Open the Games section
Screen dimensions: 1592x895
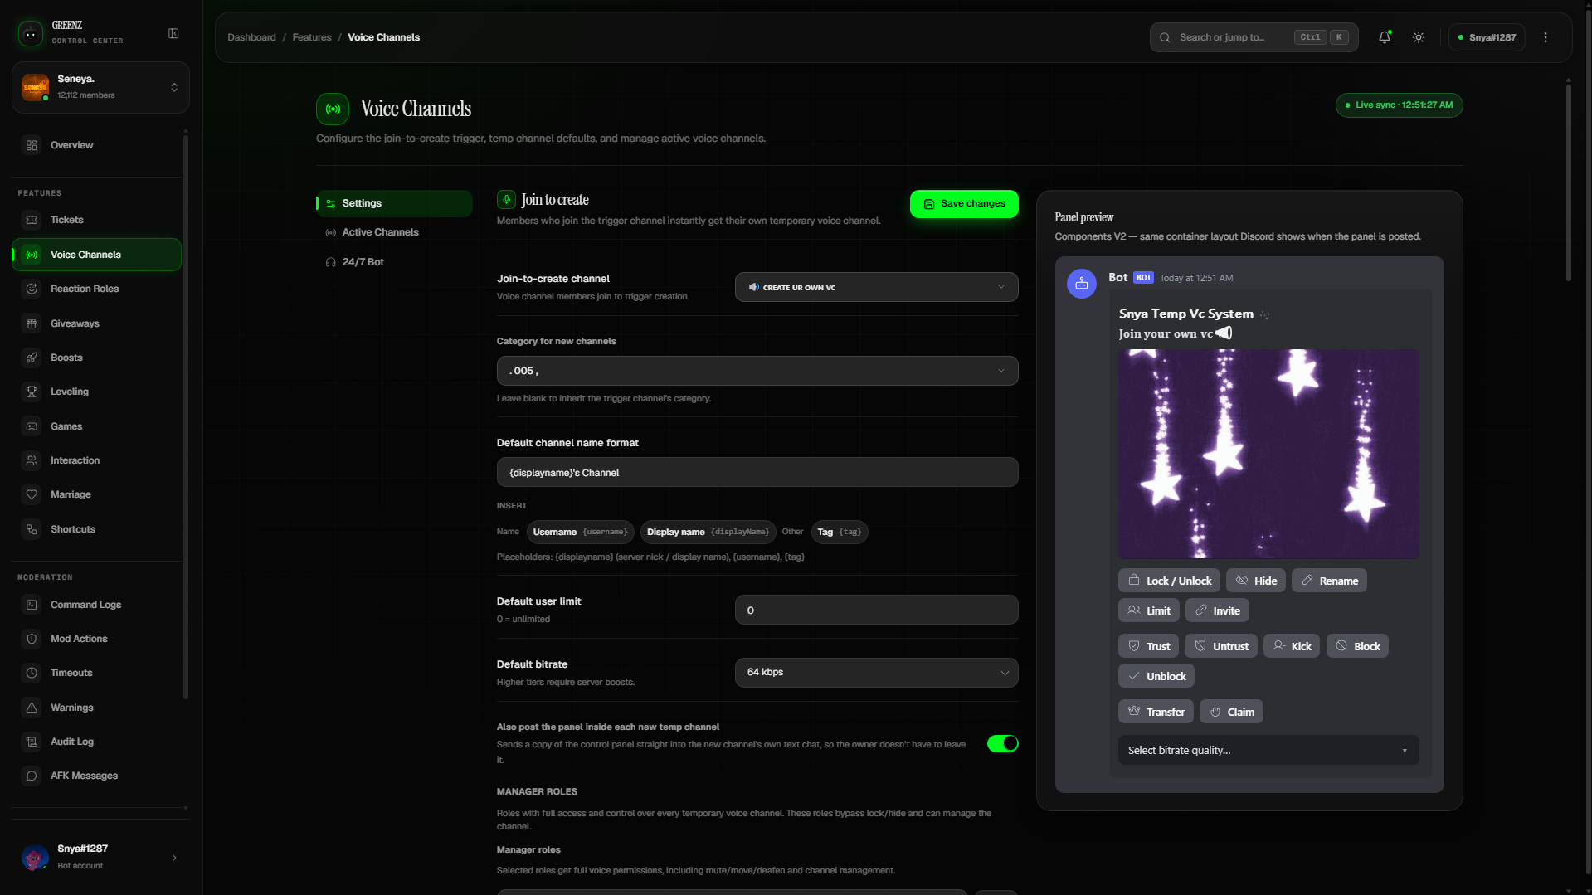[97, 426]
